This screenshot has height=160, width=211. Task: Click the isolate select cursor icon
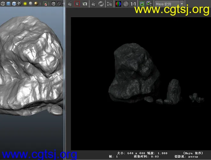[45, 4]
